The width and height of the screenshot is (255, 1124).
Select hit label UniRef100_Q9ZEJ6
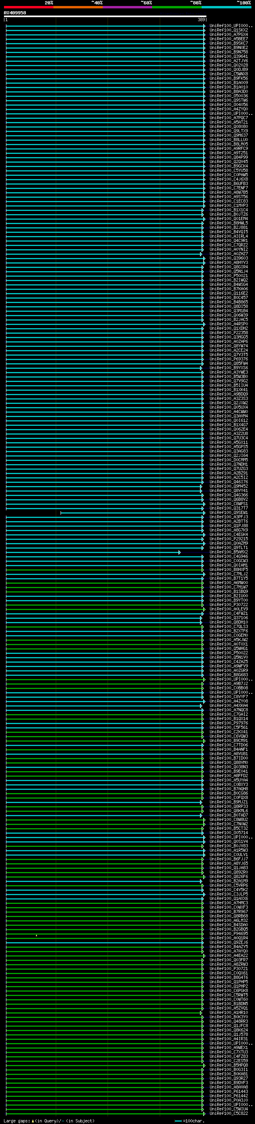click(228, 942)
